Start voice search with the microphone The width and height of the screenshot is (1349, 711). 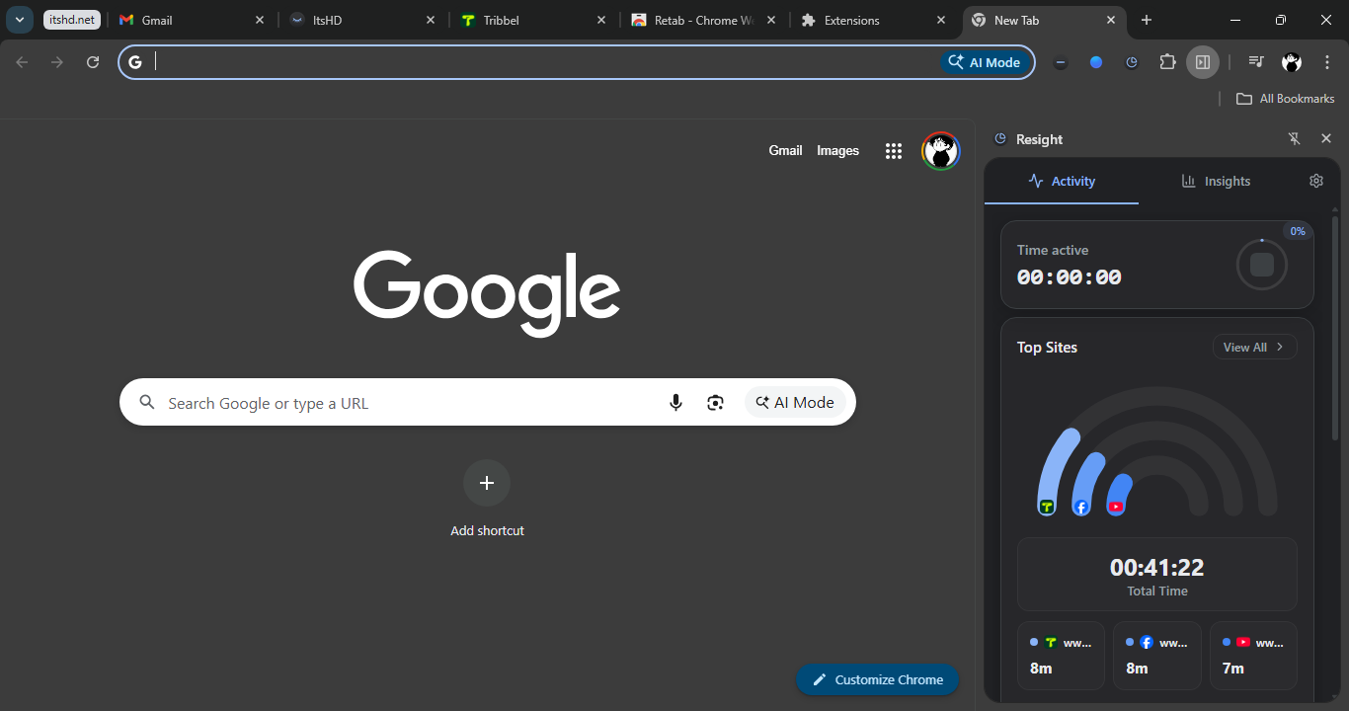click(675, 403)
